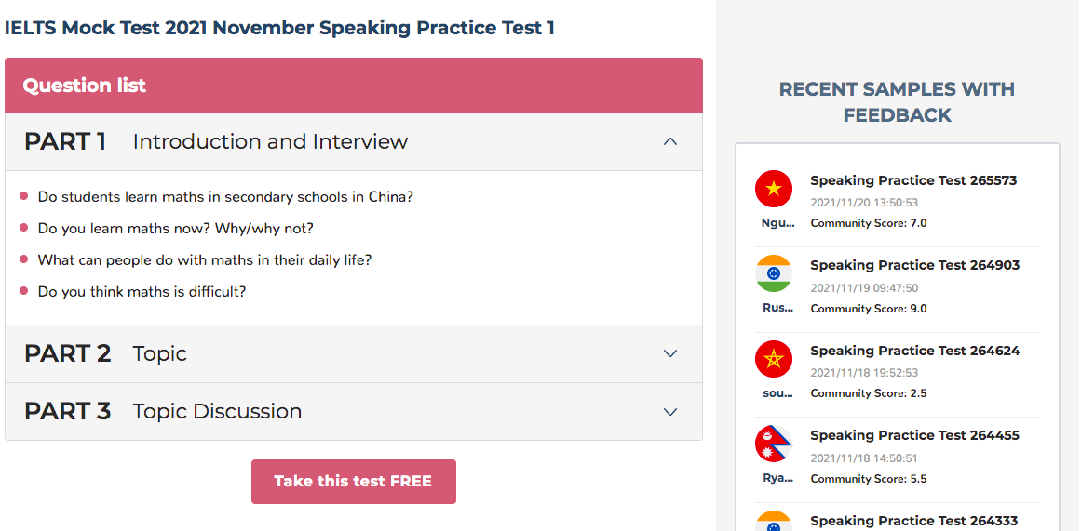Click the Nepal flag avatar for test 264455
Image resolution: width=1081 pixels, height=531 pixels.
point(774,444)
